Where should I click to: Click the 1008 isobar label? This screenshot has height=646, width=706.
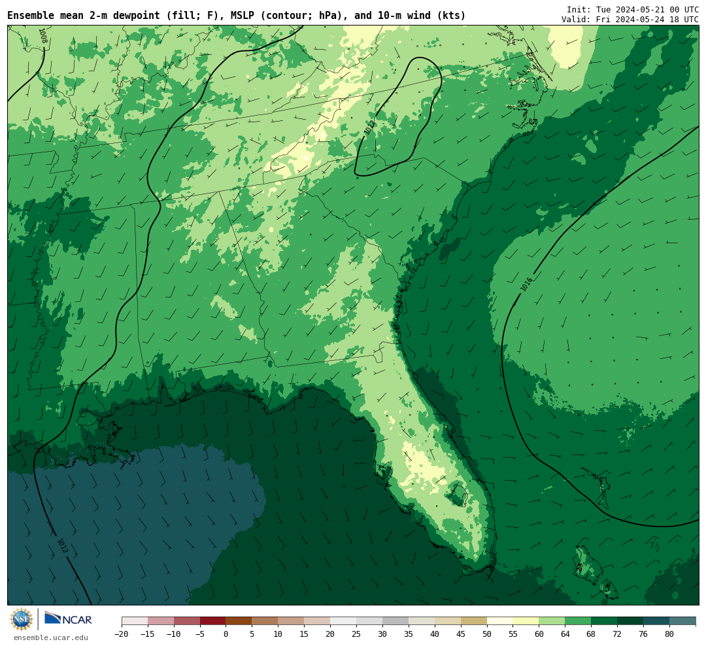coord(42,36)
